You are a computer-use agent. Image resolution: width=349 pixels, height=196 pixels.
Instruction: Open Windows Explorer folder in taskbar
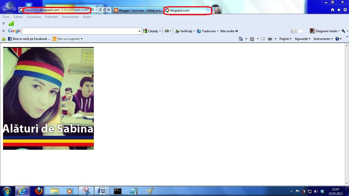point(54,191)
